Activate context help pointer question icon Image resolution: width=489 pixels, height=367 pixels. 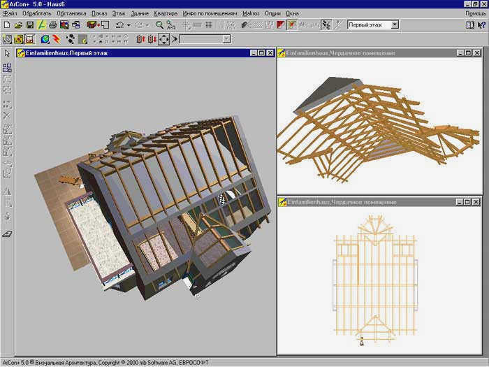(481, 24)
